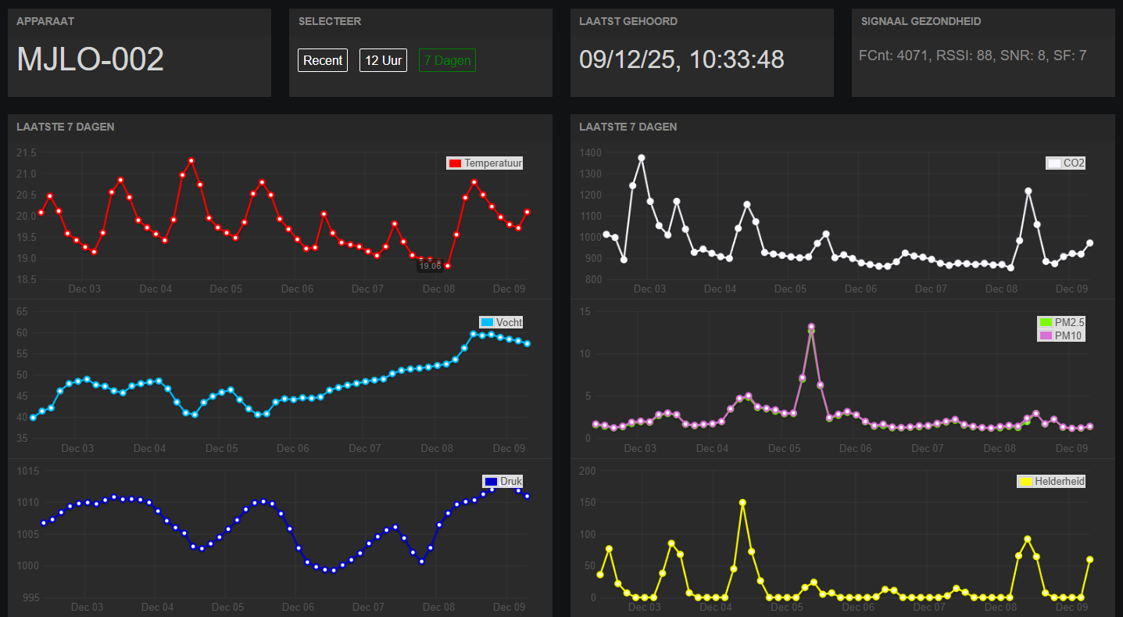The width and height of the screenshot is (1123, 617).
Task: Toggle the Druk legend entry
Action: coord(502,481)
